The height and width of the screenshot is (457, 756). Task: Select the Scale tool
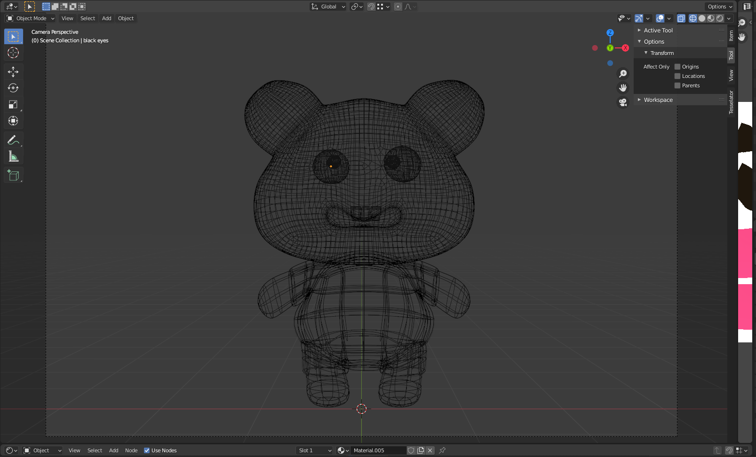pyautogui.click(x=13, y=104)
